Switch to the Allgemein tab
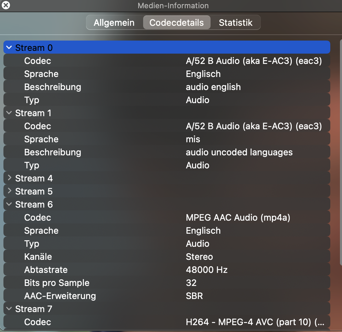 (114, 22)
